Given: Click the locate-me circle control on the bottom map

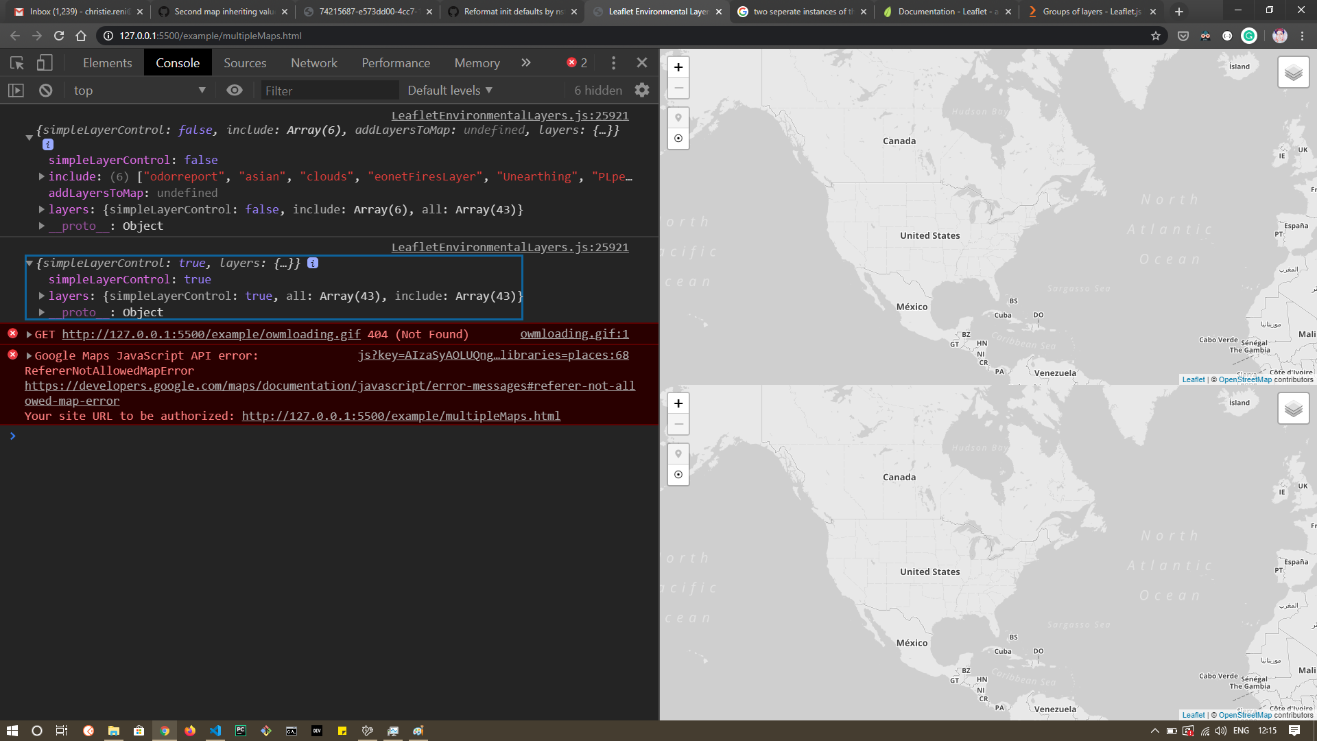Looking at the screenshot, I should pos(678,474).
